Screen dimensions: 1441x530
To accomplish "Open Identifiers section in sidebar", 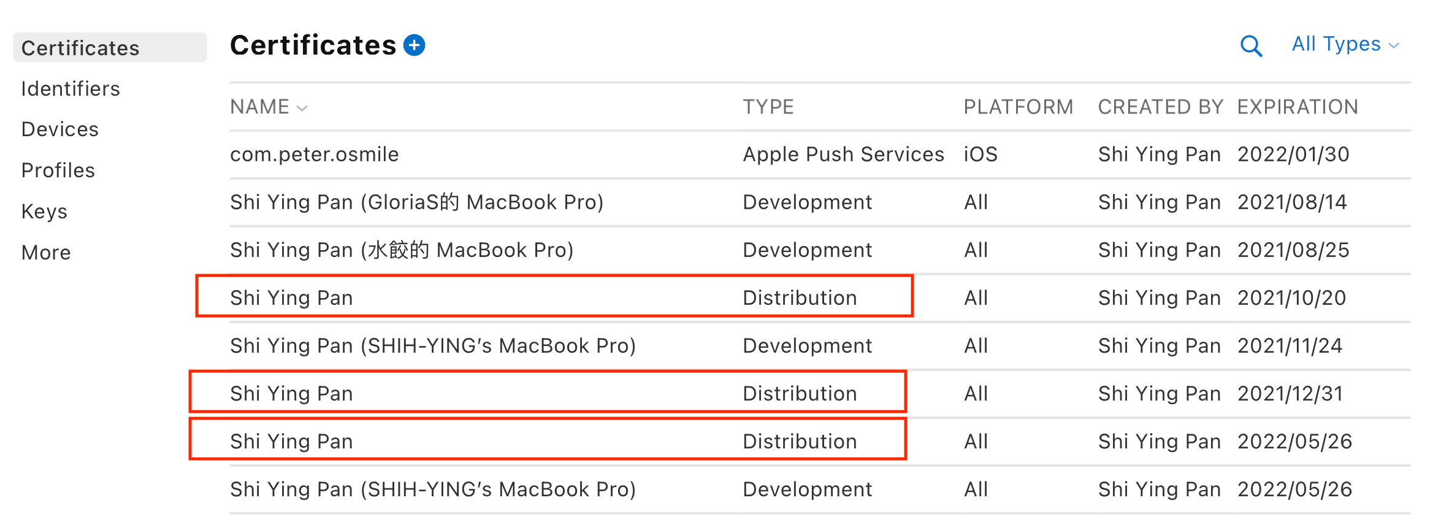I will coord(71,89).
